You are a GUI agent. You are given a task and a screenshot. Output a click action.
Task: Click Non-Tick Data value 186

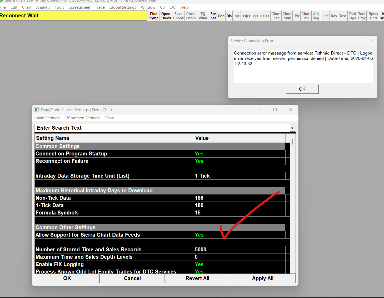(240, 198)
